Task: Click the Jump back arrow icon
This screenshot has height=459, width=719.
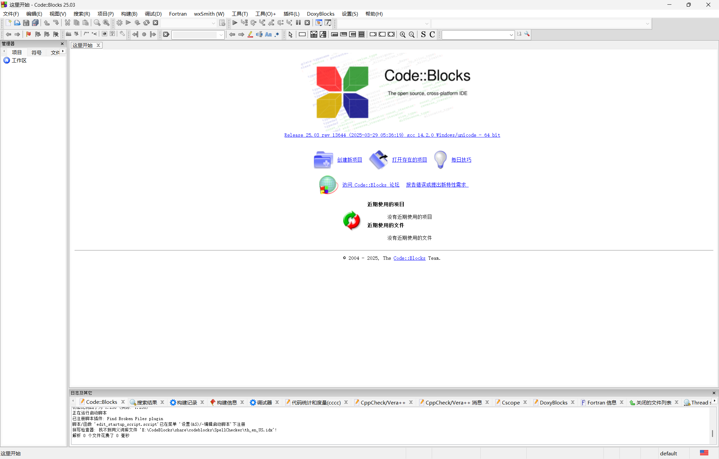Action: 8,34
